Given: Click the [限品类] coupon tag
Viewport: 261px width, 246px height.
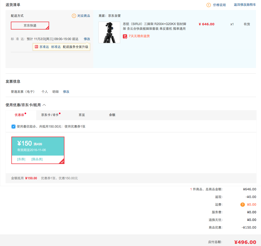Looking at the screenshot, I should [37, 159].
